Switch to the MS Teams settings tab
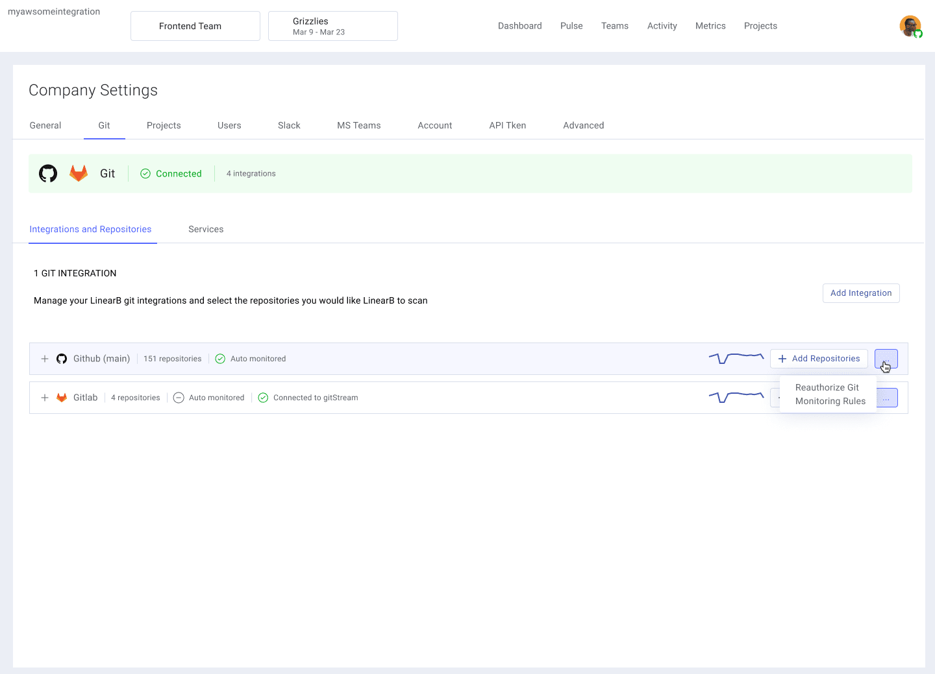 (359, 125)
